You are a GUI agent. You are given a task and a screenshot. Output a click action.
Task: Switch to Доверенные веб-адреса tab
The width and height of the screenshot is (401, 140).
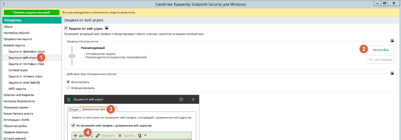click(99, 109)
